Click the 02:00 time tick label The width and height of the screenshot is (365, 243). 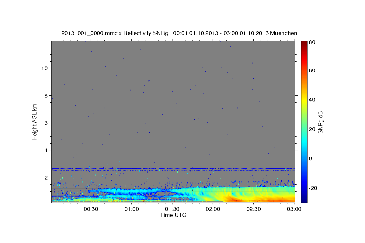point(213,209)
